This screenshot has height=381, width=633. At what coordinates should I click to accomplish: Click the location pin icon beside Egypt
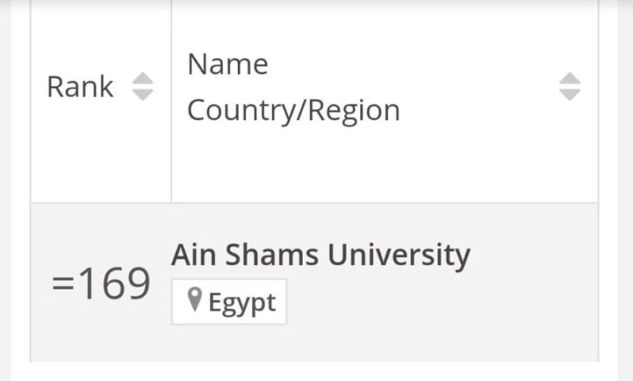click(x=194, y=301)
